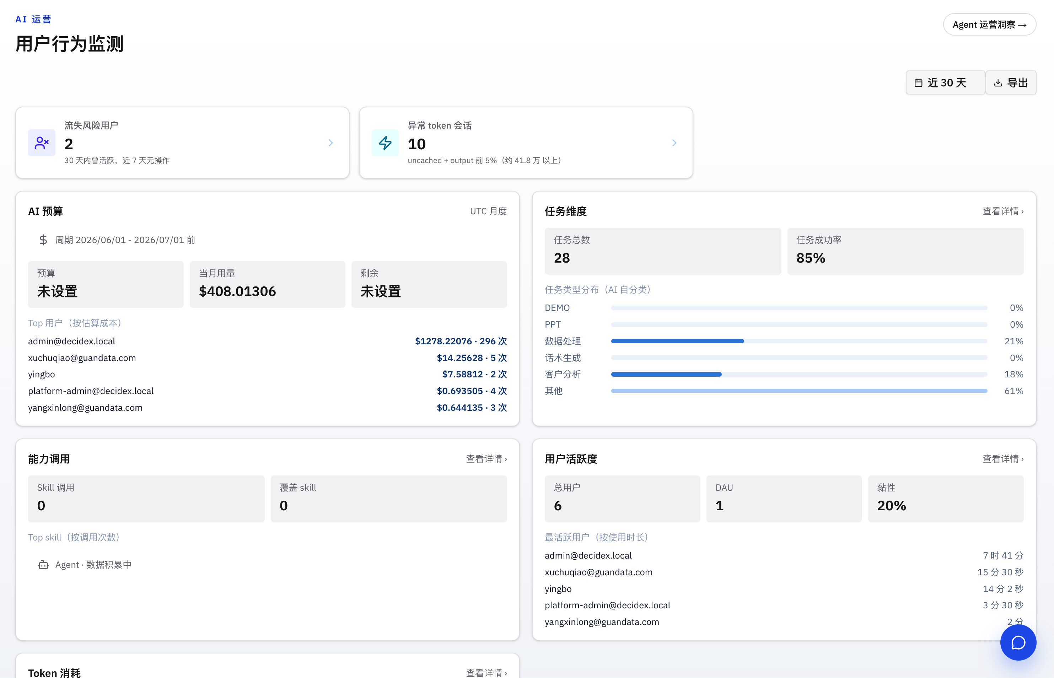Click the $7.58812 · 2 次 cost value
The image size is (1054, 678).
(x=475, y=374)
